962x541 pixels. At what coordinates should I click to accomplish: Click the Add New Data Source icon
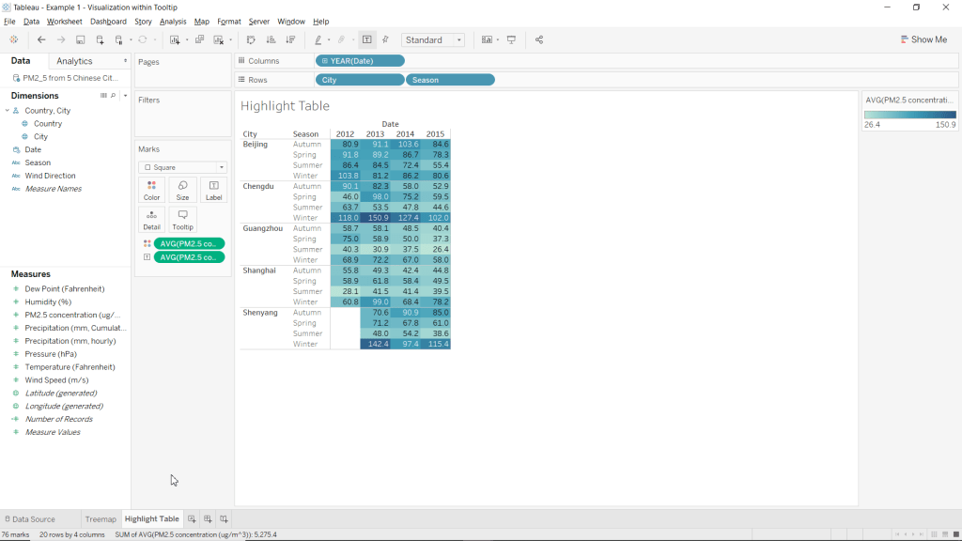tap(101, 40)
